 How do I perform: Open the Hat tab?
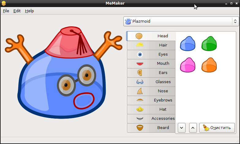click(x=151, y=109)
